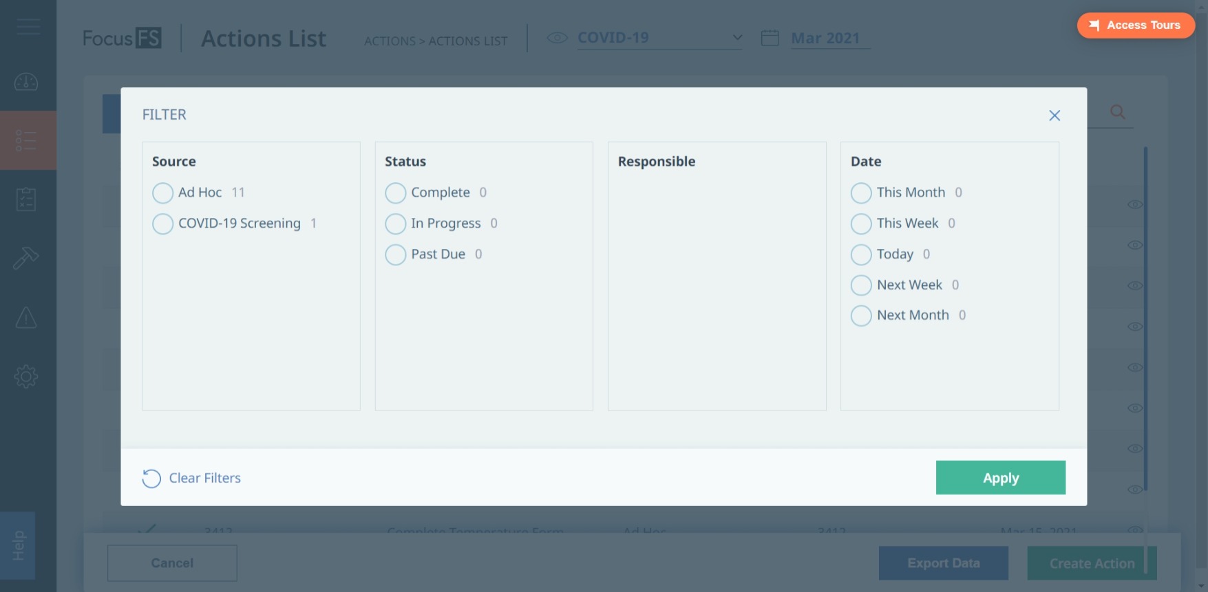Click the Apply button
Screen dimensions: 1208x592
pyautogui.click(x=1001, y=478)
